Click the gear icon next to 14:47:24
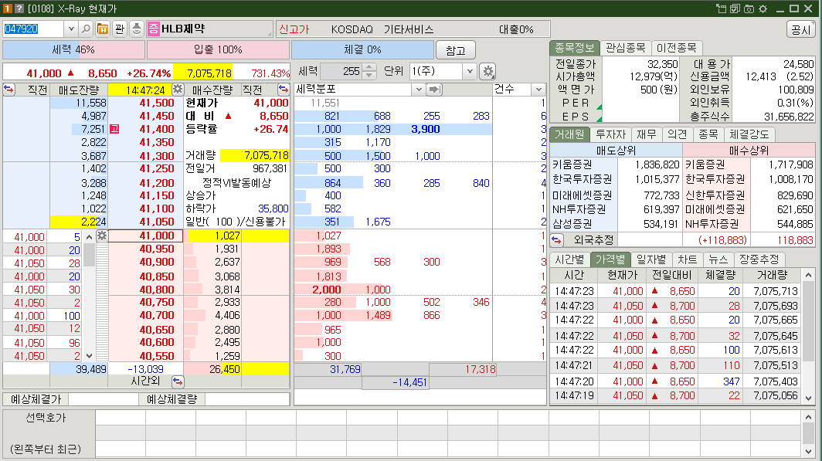 click(178, 89)
